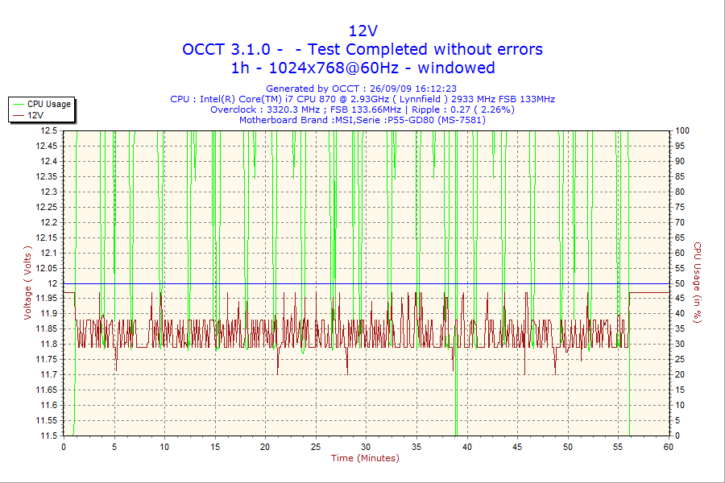Click the chart title '12V'
The image size is (725, 483).
[363, 31]
